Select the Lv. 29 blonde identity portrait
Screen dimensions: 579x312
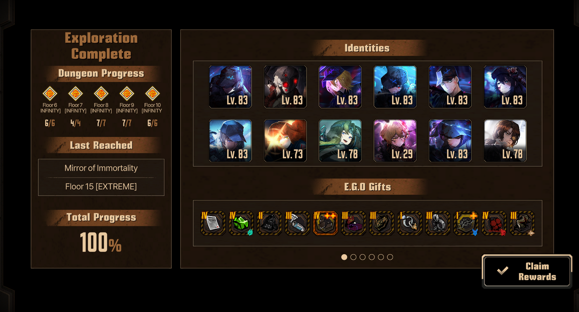(x=395, y=141)
